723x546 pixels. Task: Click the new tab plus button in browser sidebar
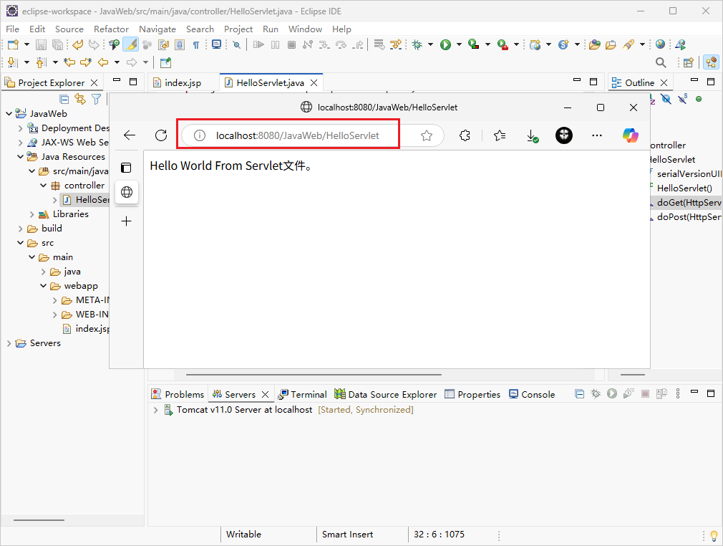[126, 221]
